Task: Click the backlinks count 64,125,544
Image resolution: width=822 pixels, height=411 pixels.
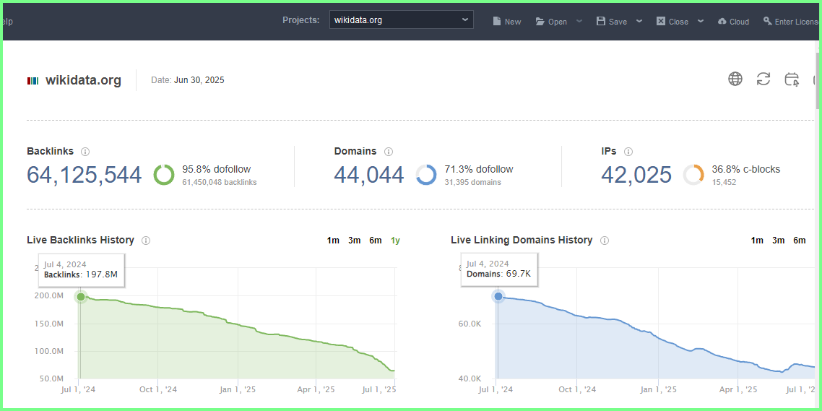Action: tap(85, 175)
